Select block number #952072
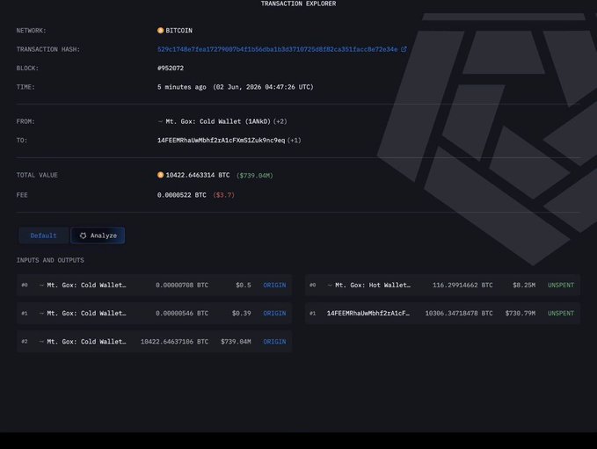597x449 pixels. point(171,69)
